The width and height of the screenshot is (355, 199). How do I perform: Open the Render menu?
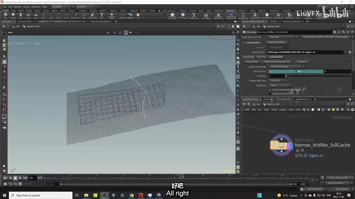pos(17,7)
